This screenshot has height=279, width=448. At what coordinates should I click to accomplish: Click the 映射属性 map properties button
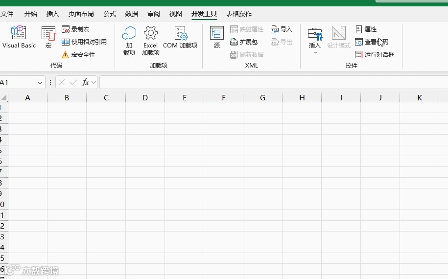click(247, 29)
